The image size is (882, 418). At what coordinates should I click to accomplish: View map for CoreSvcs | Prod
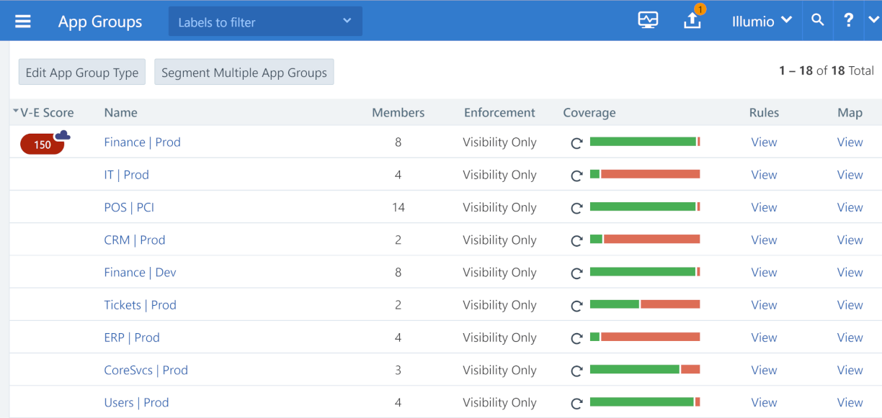point(850,370)
